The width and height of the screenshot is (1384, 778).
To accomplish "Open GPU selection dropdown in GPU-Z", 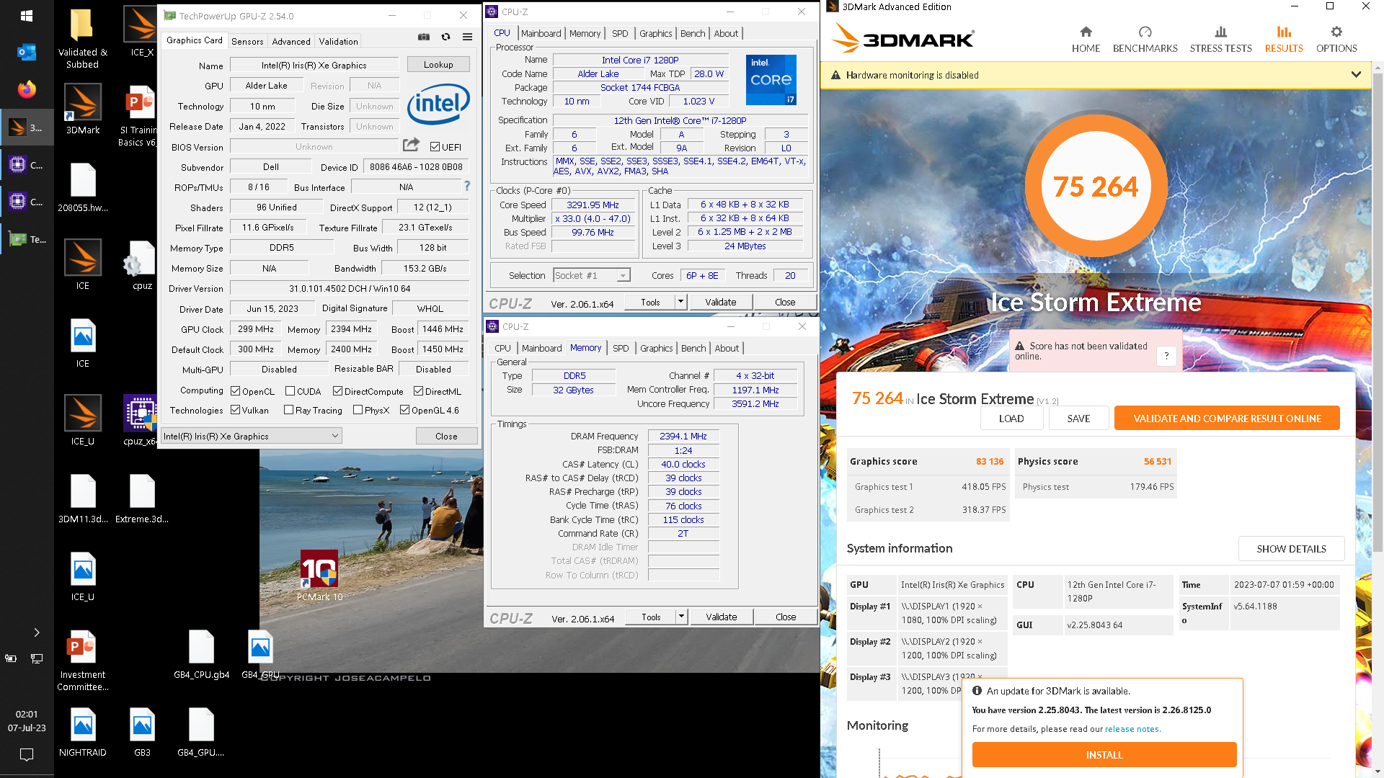I will (251, 436).
